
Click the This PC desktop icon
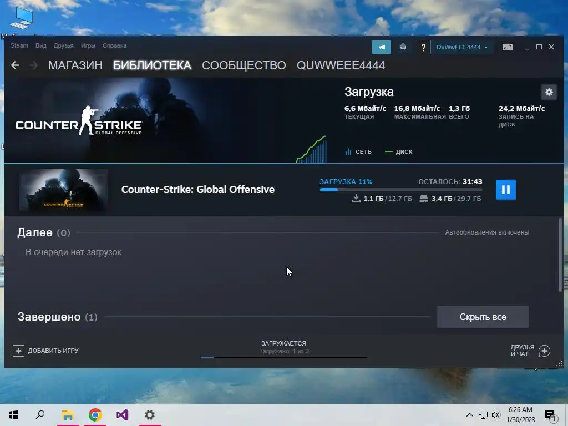coord(22,17)
